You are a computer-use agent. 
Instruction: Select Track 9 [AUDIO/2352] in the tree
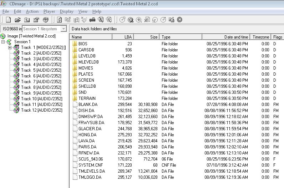(x=41, y=93)
